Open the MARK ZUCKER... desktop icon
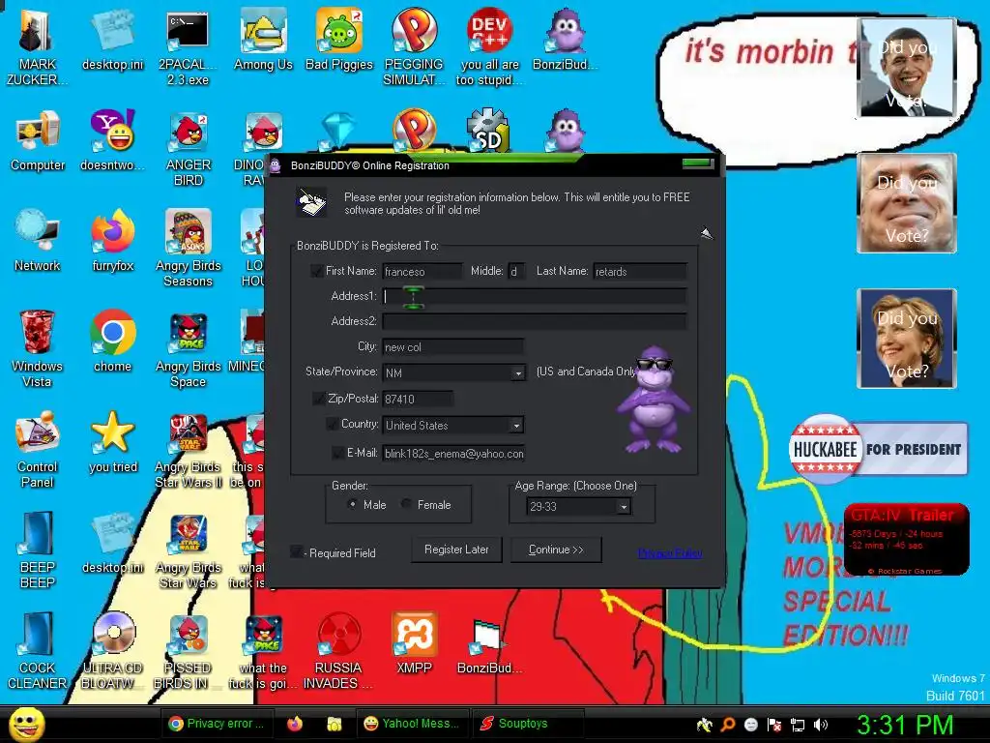This screenshot has height=743, width=990. pos(36,47)
